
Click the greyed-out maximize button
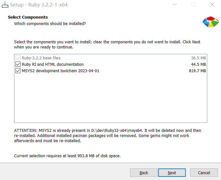193,5
